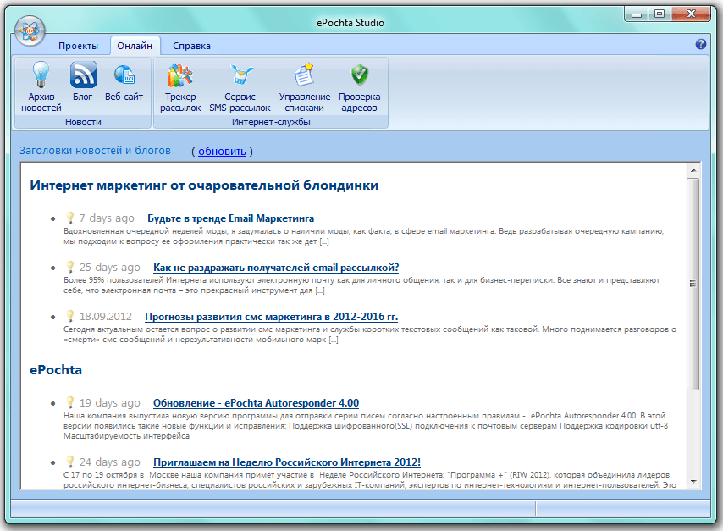Viewport: 723px width, 531px height.
Task: Minimize the ePochta Studio window
Action: (x=637, y=14)
